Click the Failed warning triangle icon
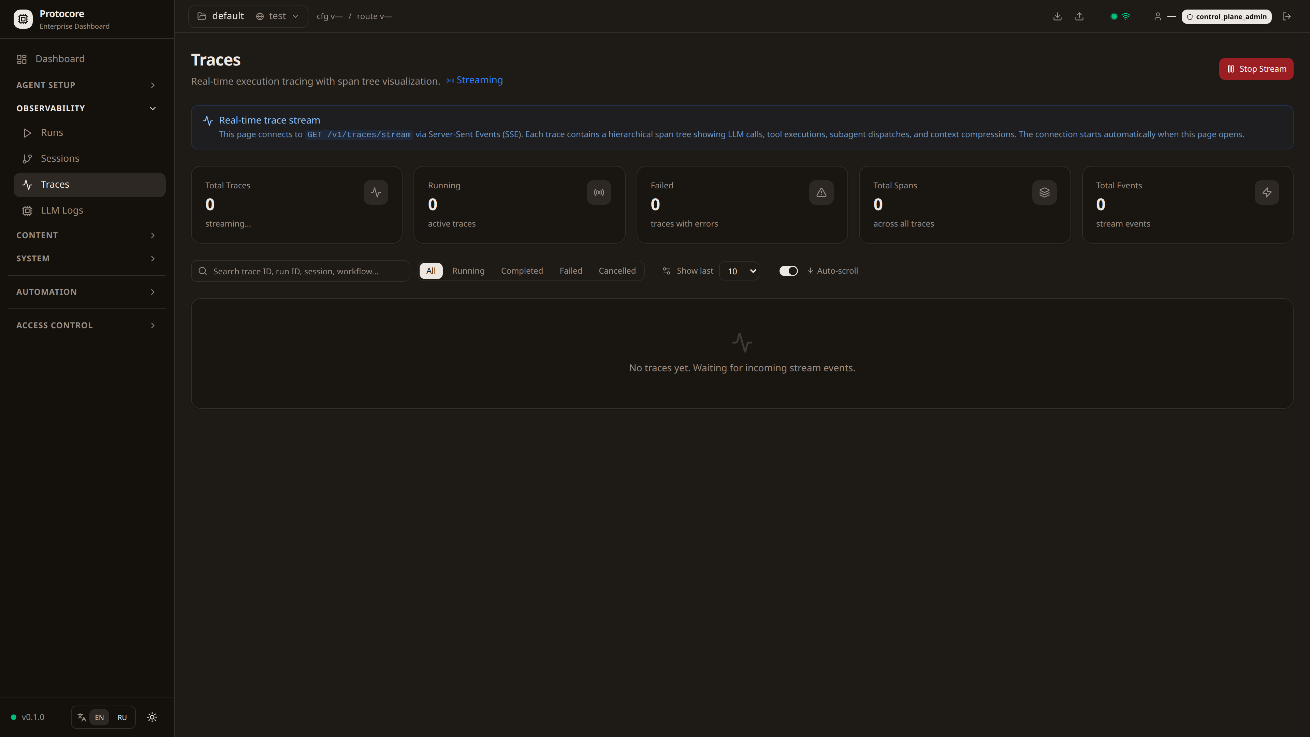Screen dimensions: 1310x737 pyautogui.click(x=821, y=192)
